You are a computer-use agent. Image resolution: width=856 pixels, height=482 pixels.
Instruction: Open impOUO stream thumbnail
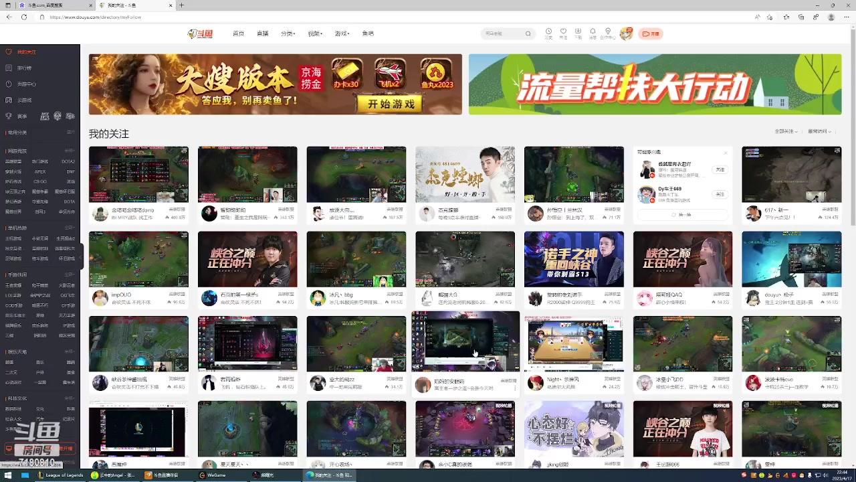coord(138,259)
